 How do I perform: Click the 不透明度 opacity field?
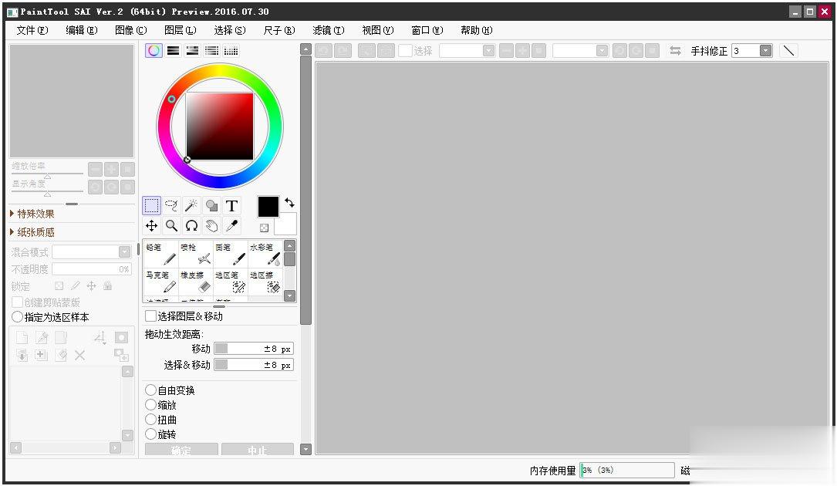pos(91,268)
